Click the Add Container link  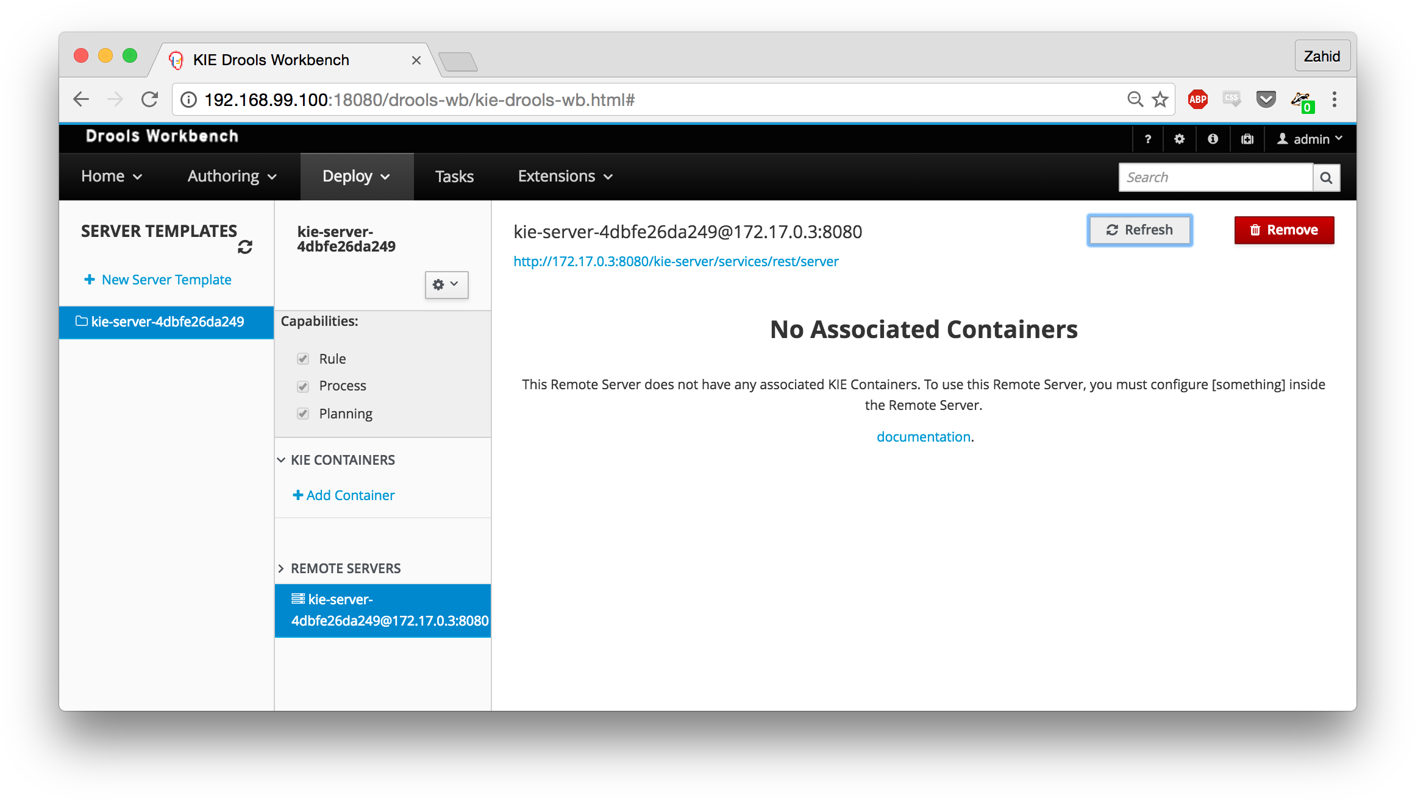344,495
